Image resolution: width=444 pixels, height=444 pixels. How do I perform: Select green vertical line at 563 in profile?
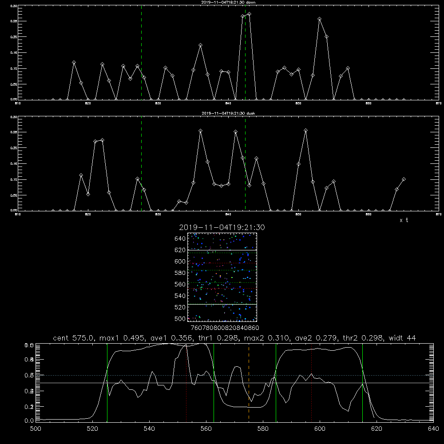[214, 382]
